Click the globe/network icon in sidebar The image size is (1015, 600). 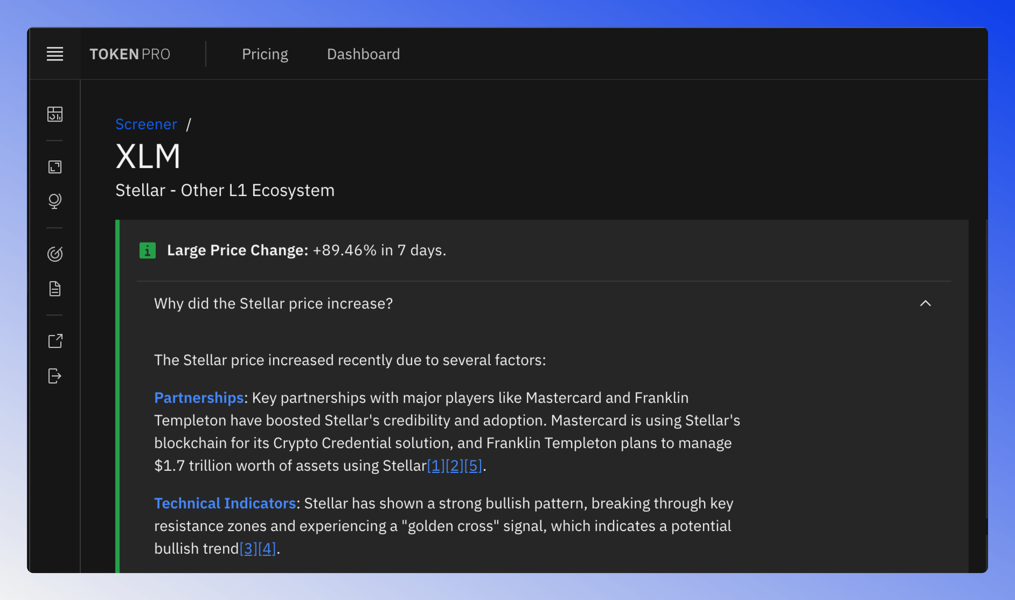55,201
